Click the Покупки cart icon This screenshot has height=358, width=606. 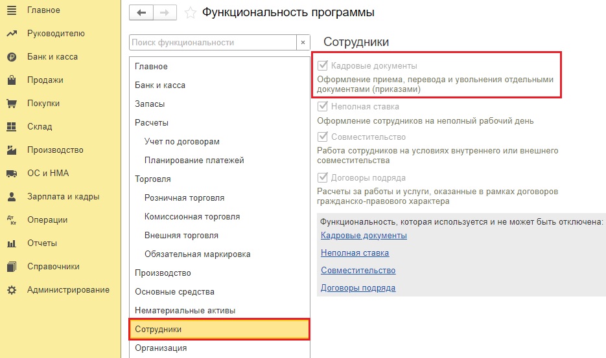(x=12, y=104)
